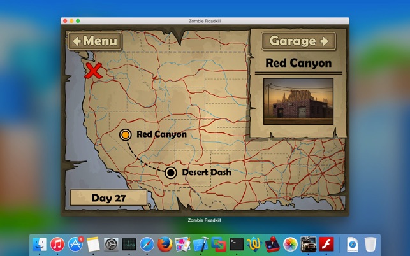Open the App Store dock icon

pos(76,245)
